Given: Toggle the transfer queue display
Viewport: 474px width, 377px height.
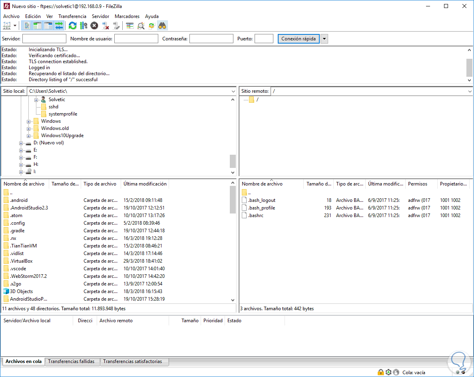Looking at the screenshot, I should coord(59,26).
